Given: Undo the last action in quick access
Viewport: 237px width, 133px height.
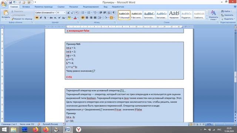Looking at the screenshot, I should coord(14,2).
